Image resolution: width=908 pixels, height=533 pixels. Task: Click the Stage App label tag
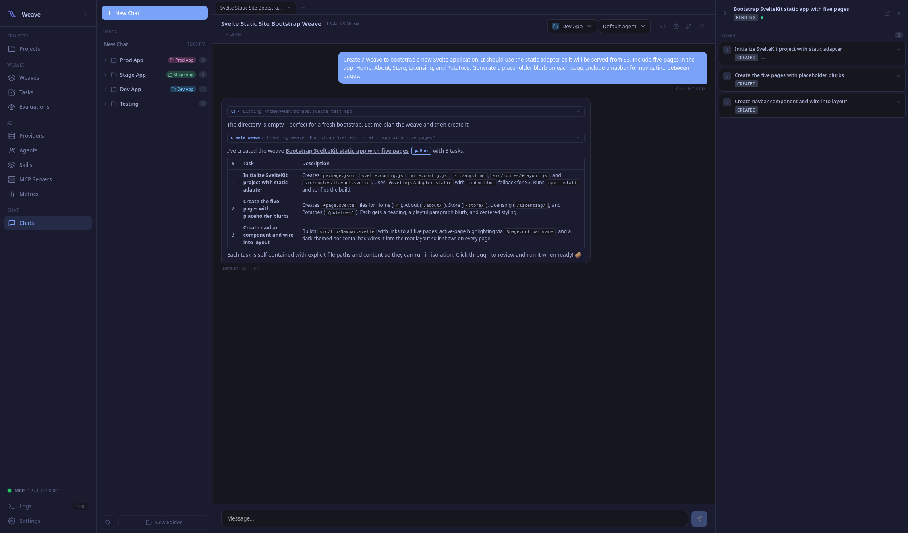pyautogui.click(x=181, y=75)
